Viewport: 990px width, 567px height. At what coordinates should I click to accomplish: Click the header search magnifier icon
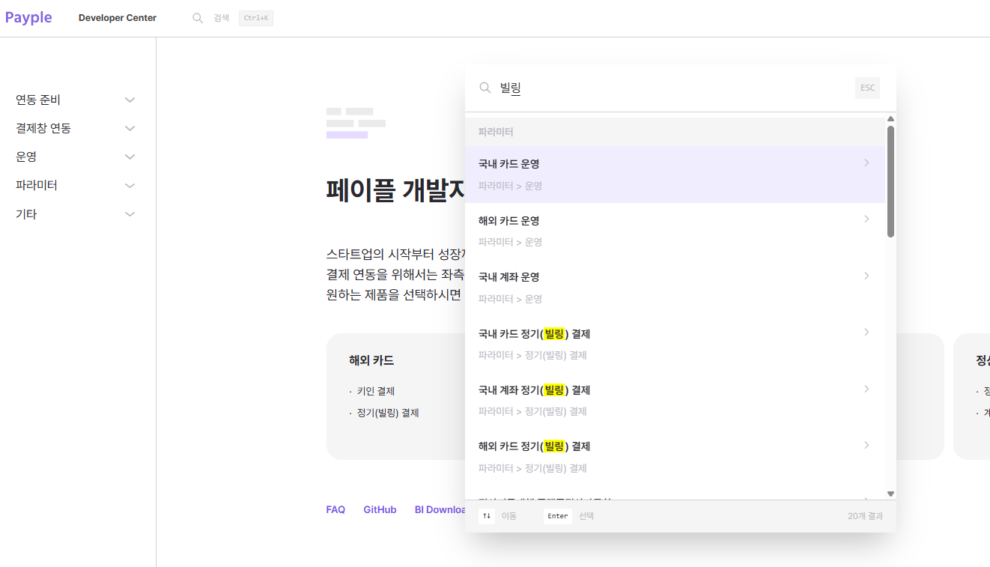(198, 18)
